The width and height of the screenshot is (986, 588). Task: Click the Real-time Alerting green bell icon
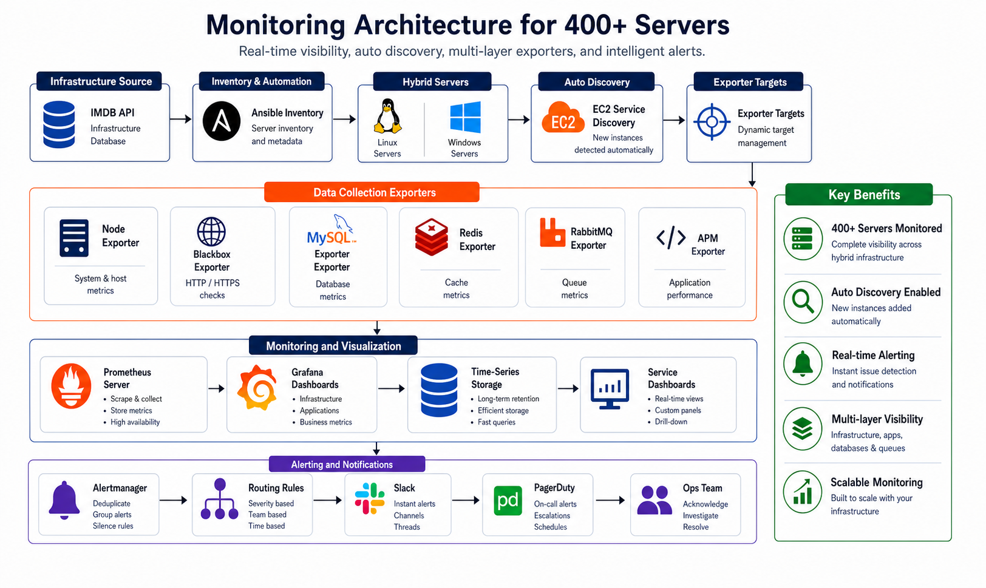click(x=803, y=364)
